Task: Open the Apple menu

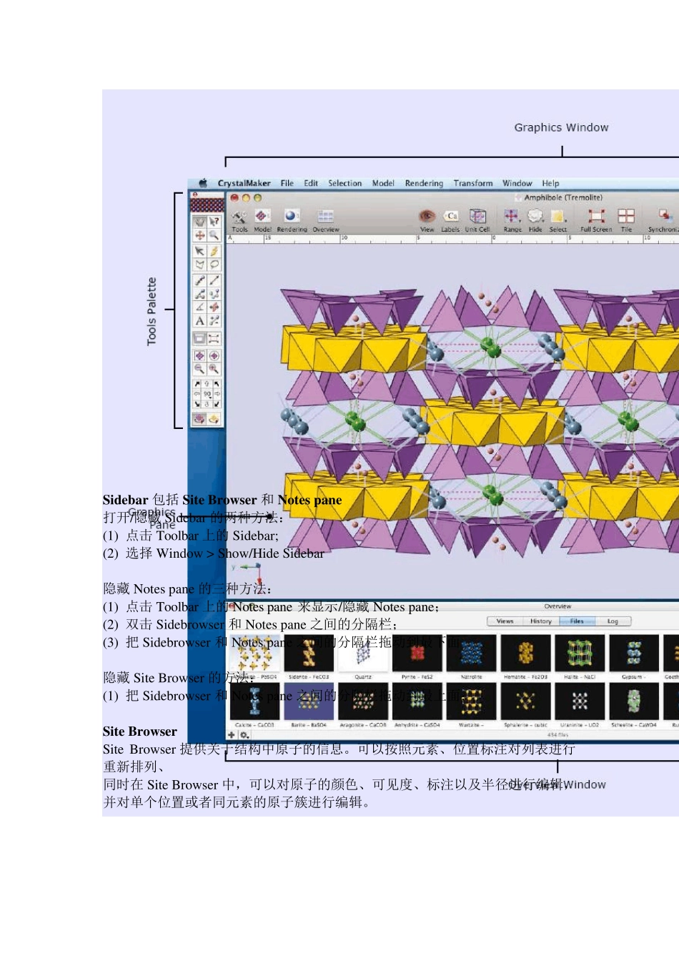Action: (203, 183)
